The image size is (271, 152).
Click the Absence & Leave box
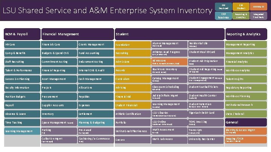pyautogui.click(x=22, y=114)
